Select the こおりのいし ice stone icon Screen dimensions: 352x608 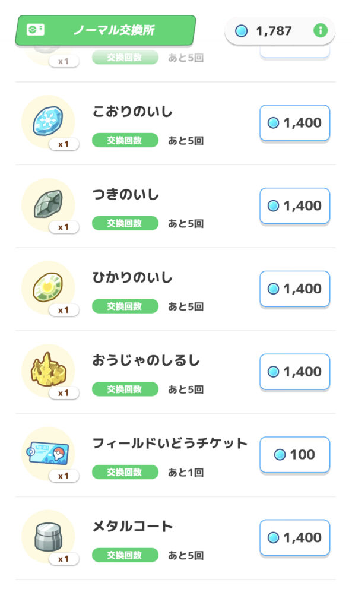48,121
